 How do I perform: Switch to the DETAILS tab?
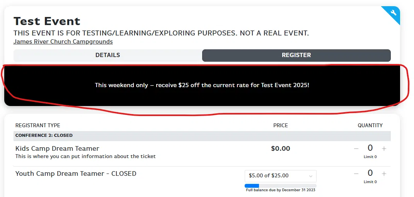pyautogui.click(x=108, y=55)
